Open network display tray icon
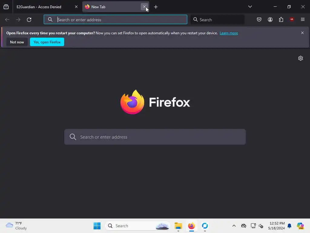This screenshot has height=233, width=310. coord(253,226)
